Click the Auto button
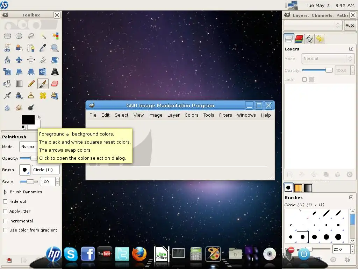Viewport: 358px width, 269px height. [x=350, y=25]
